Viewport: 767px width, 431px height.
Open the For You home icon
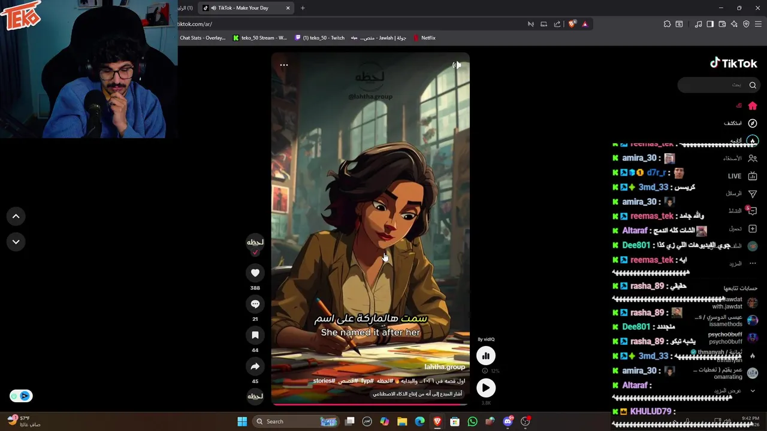(x=753, y=106)
